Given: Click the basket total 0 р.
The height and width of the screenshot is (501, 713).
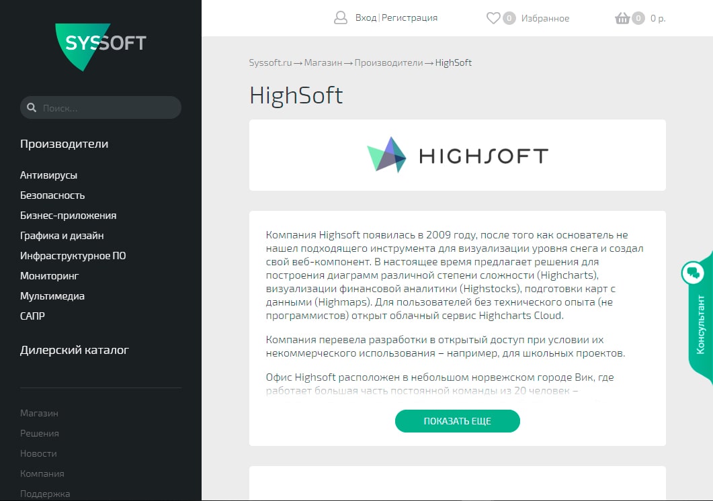Looking at the screenshot, I should point(657,18).
